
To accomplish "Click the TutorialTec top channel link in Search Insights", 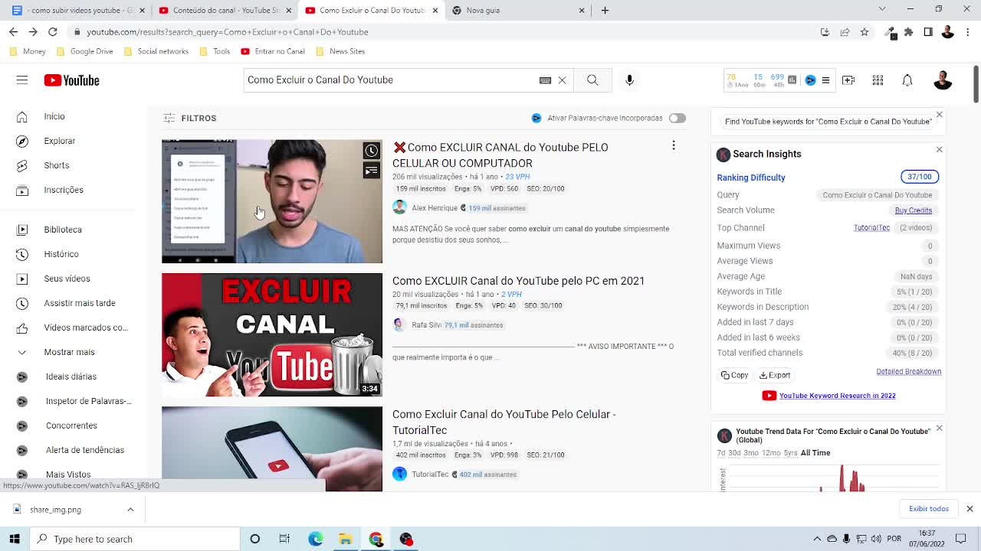I will coord(871,228).
